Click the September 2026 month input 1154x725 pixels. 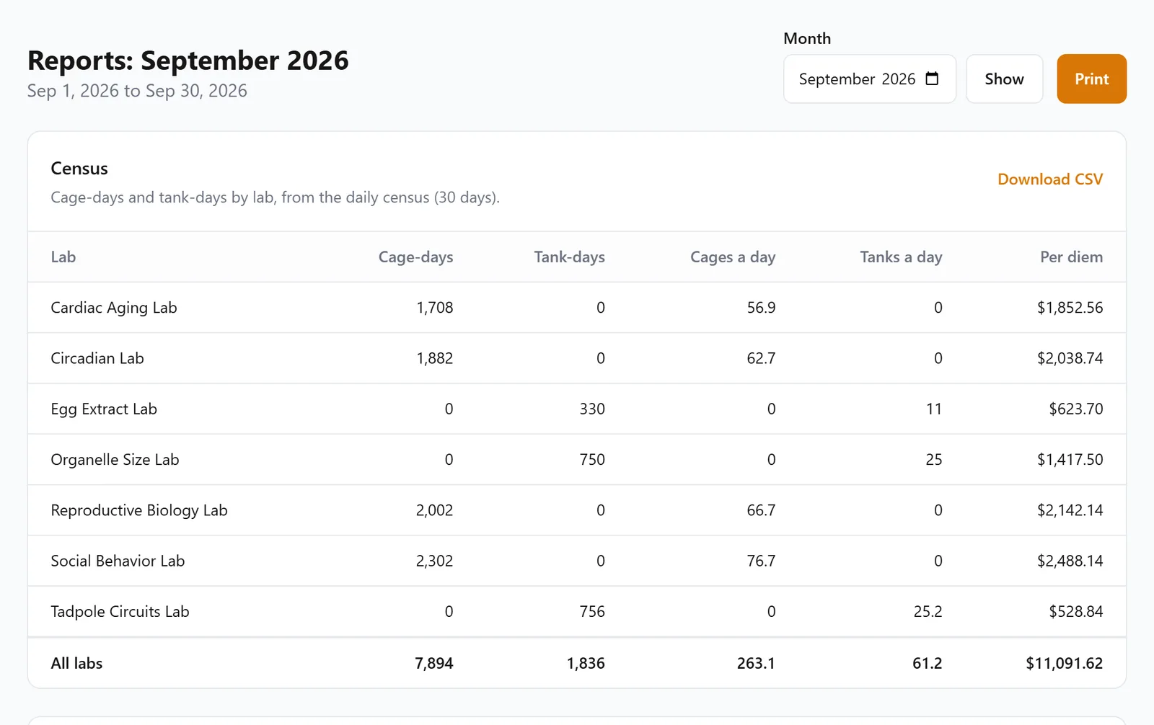coord(870,79)
